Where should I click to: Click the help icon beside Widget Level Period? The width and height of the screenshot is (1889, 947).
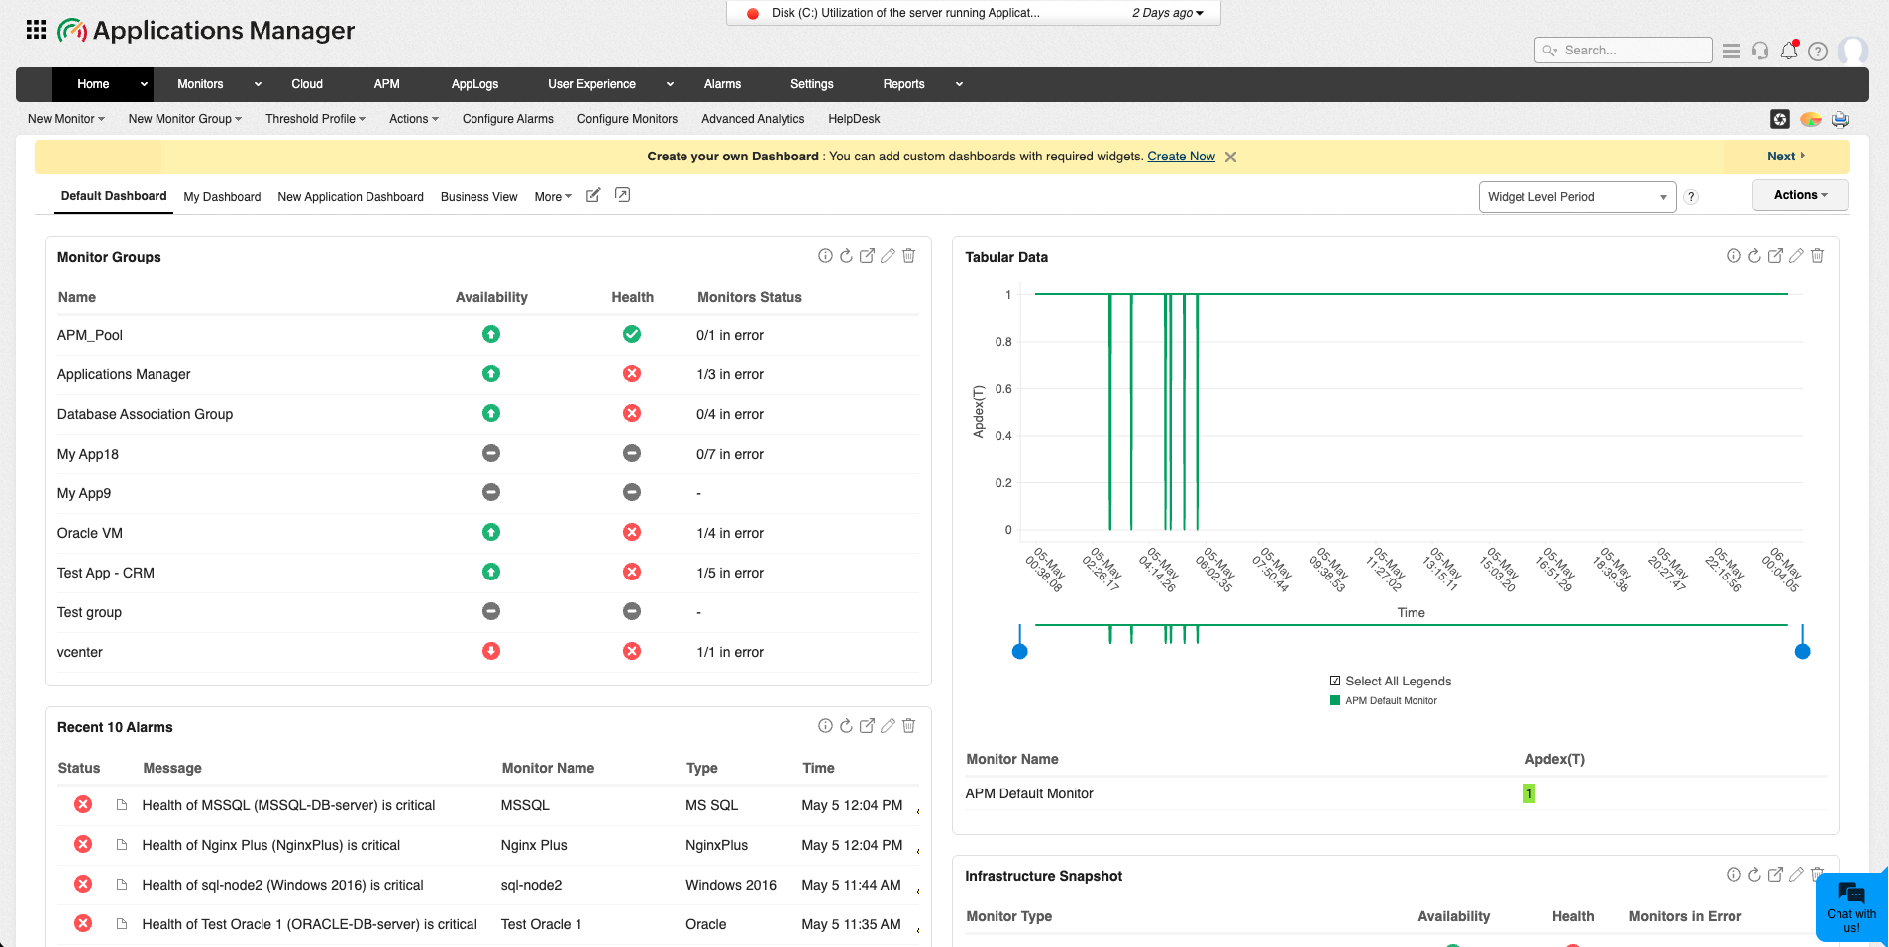click(1692, 197)
